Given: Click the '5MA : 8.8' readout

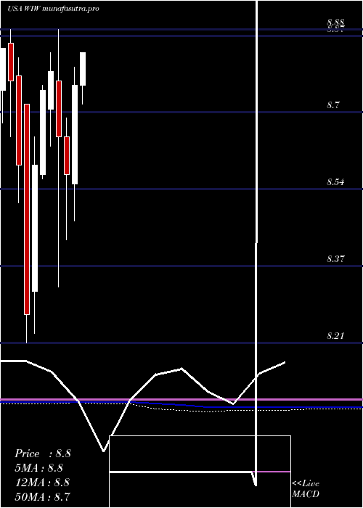Looking at the screenshot, I should coord(38,468).
